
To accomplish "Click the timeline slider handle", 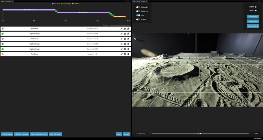I will coord(200,134).
